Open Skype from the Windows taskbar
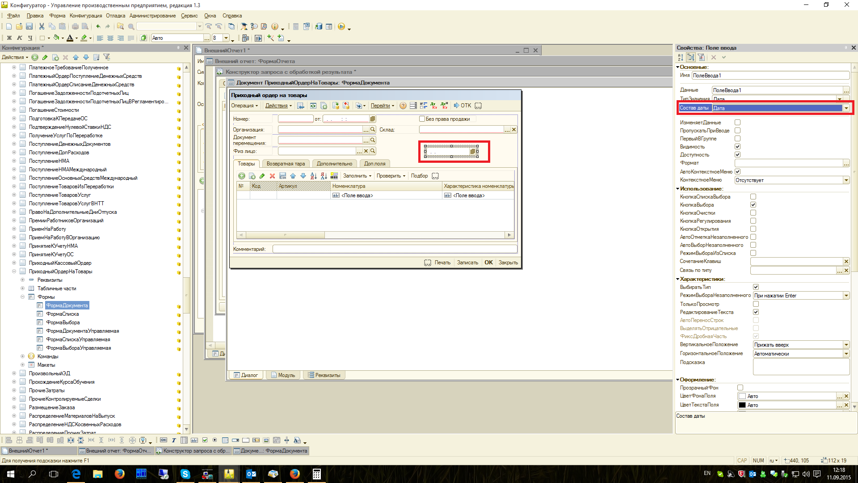 point(185,474)
